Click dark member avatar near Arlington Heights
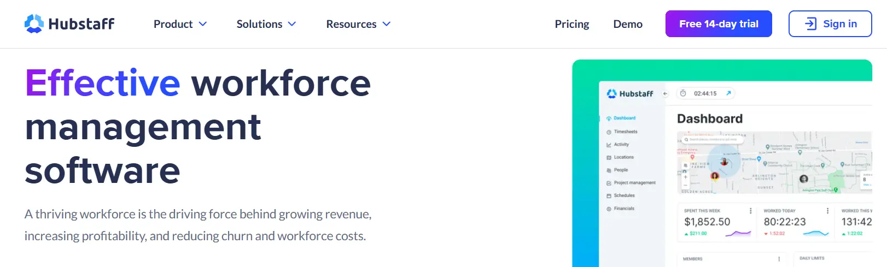 [x=803, y=179]
